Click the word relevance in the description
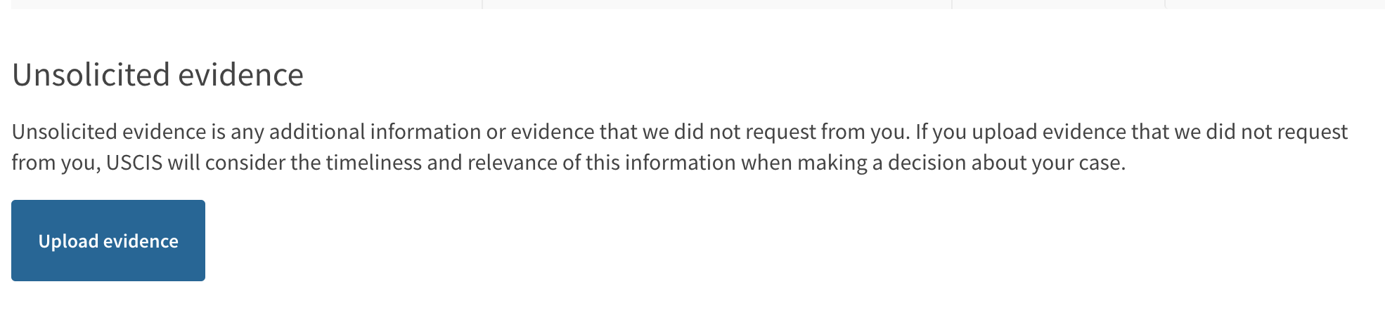The height and width of the screenshot is (317, 1385). (510, 163)
